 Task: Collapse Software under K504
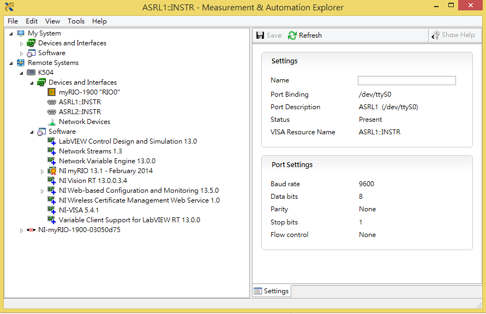click(32, 132)
